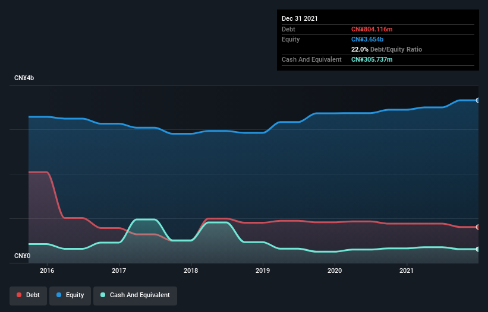
Task: Click the 2017 x-axis label
Action: coord(119,270)
